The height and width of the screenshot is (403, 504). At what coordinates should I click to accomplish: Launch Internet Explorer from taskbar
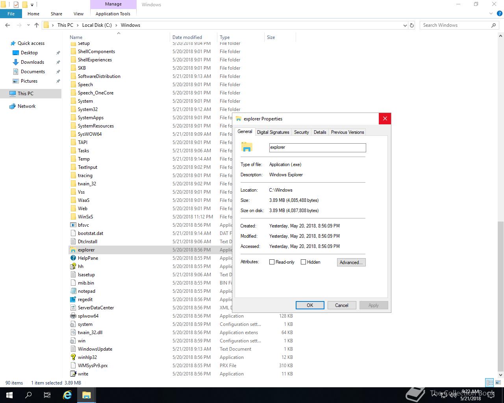coord(67,395)
